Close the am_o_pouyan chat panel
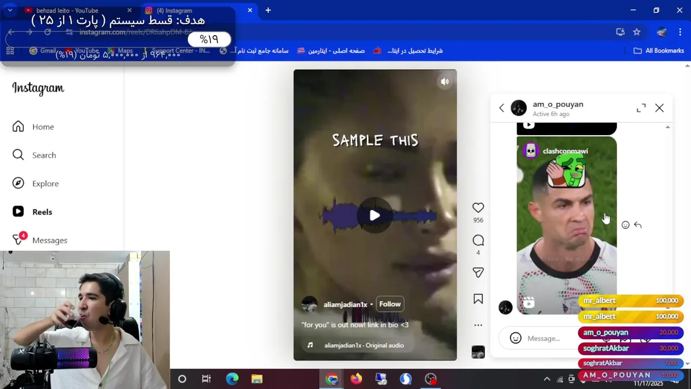 point(659,108)
